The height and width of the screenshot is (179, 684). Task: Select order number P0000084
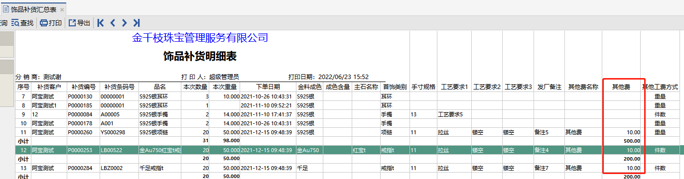(80, 114)
